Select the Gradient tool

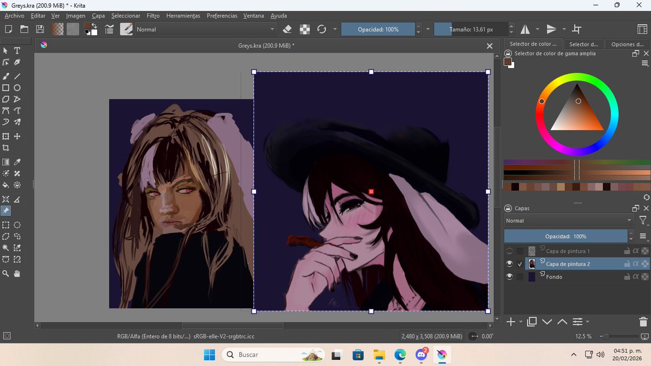5,162
